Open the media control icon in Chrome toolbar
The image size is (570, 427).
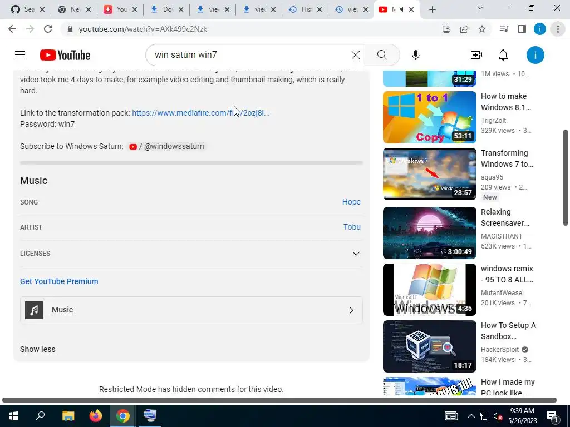click(504, 29)
